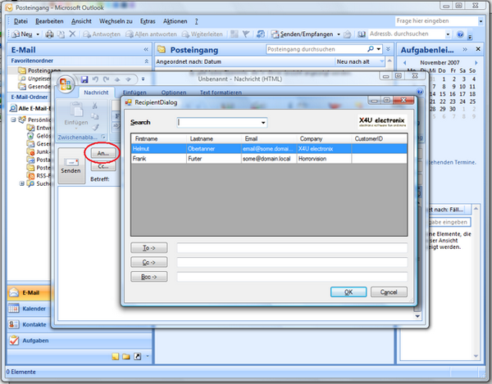Click the follow-up flag icon in toolbar
The width and height of the screenshot is (492, 384).
click(246, 34)
